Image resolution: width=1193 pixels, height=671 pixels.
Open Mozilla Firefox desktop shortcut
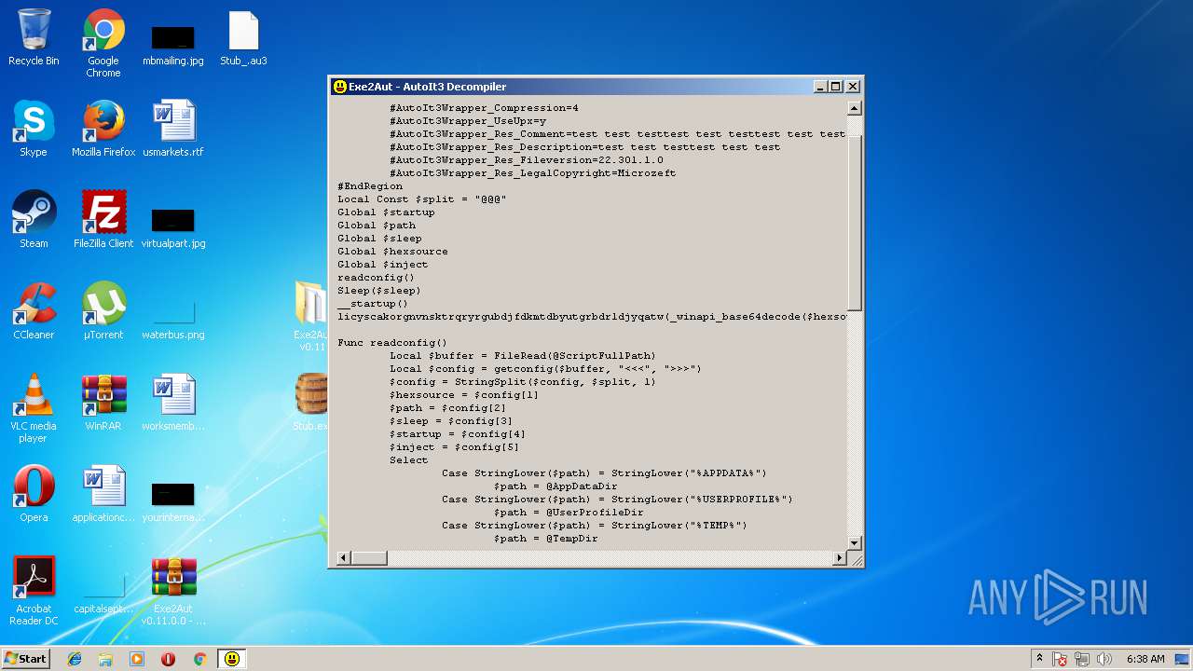click(x=103, y=130)
